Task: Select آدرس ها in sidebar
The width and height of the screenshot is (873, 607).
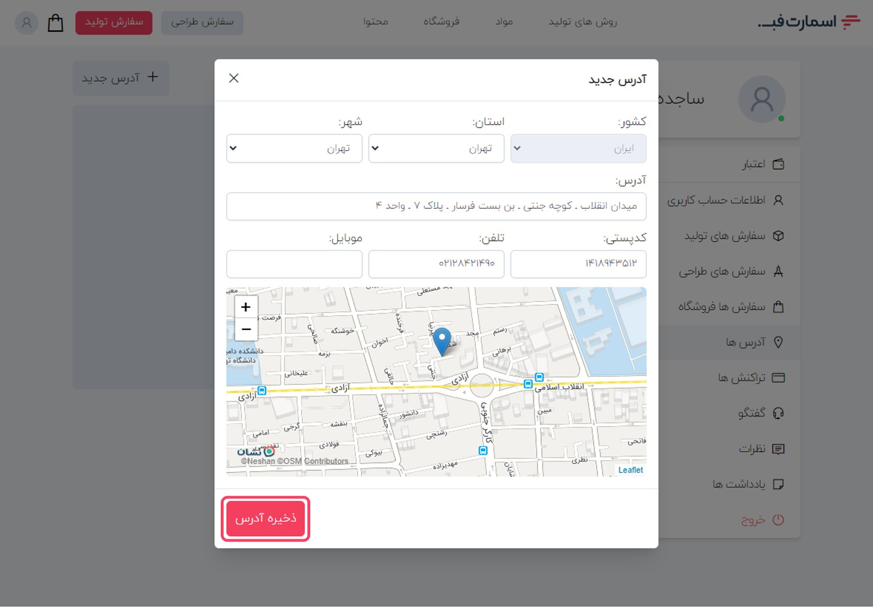Action: pos(729,342)
